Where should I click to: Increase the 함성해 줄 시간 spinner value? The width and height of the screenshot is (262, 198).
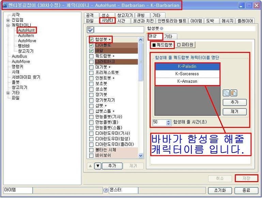click(168, 121)
